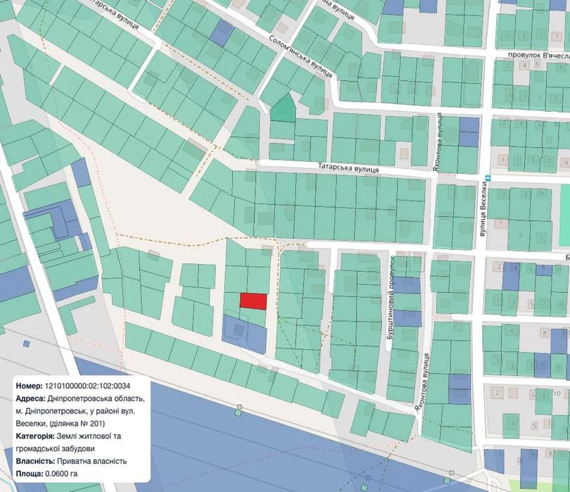Click the провулок В'ячесла… street label

click(x=539, y=56)
